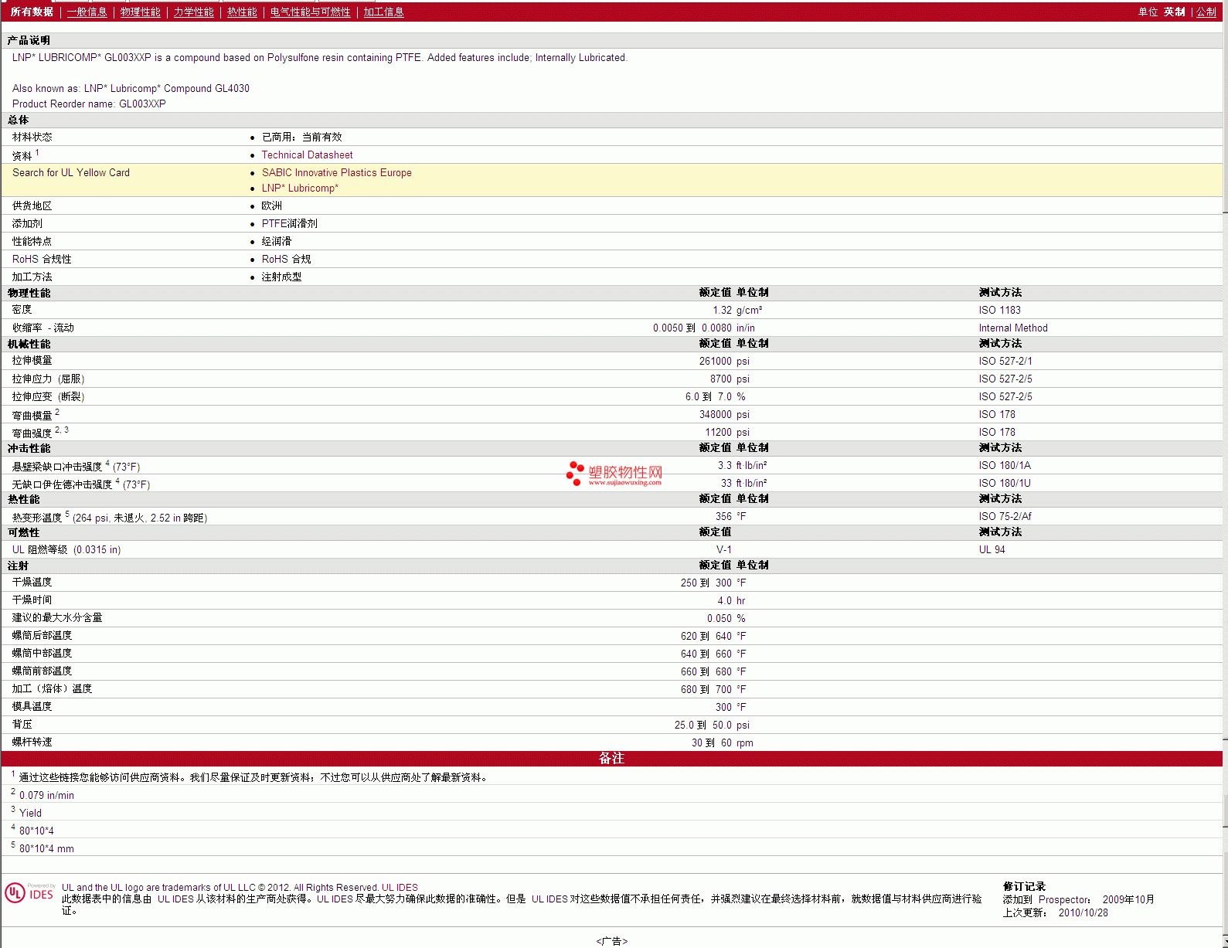Screen dimensions: 1228x948
Task: Click the 背压 row label
Action: (x=22, y=725)
